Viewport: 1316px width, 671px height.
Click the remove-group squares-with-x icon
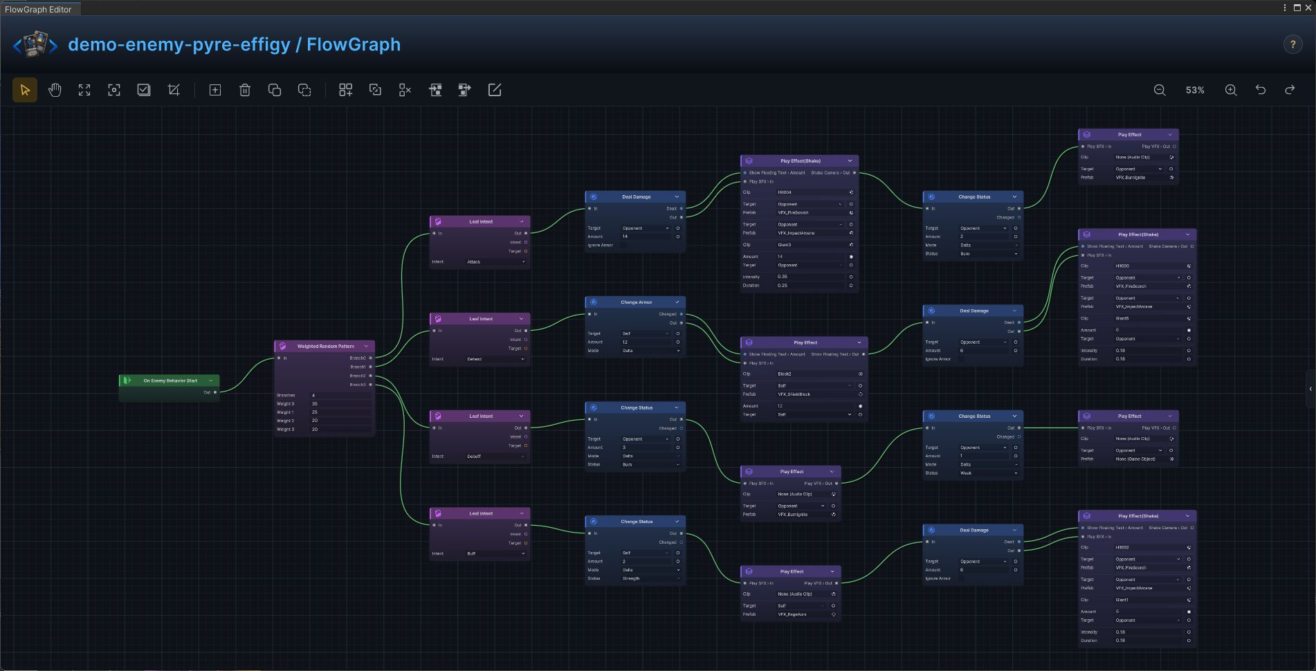[405, 90]
